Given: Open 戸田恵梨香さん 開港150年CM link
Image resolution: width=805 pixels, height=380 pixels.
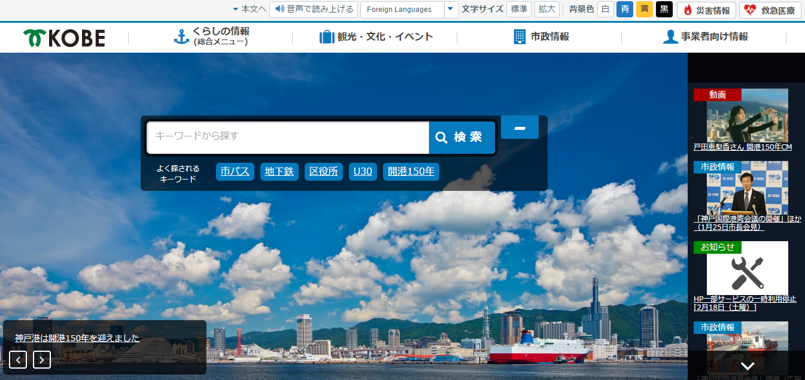Looking at the screenshot, I should pyautogui.click(x=743, y=147).
